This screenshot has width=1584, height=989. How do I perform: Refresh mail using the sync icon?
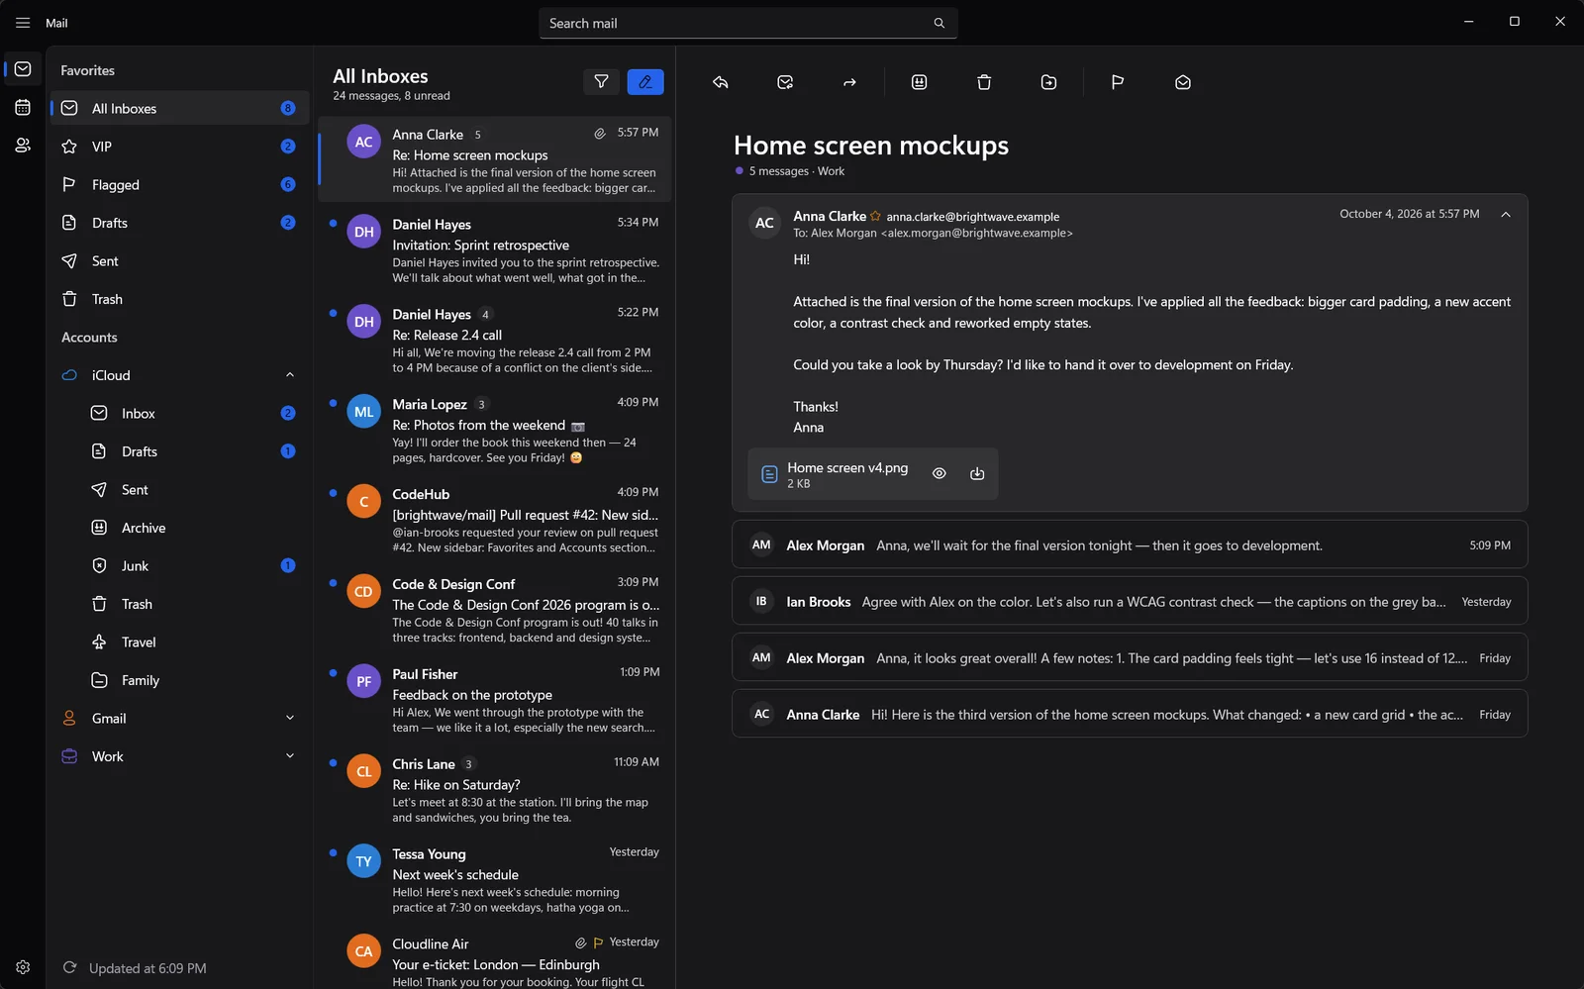[x=69, y=967]
